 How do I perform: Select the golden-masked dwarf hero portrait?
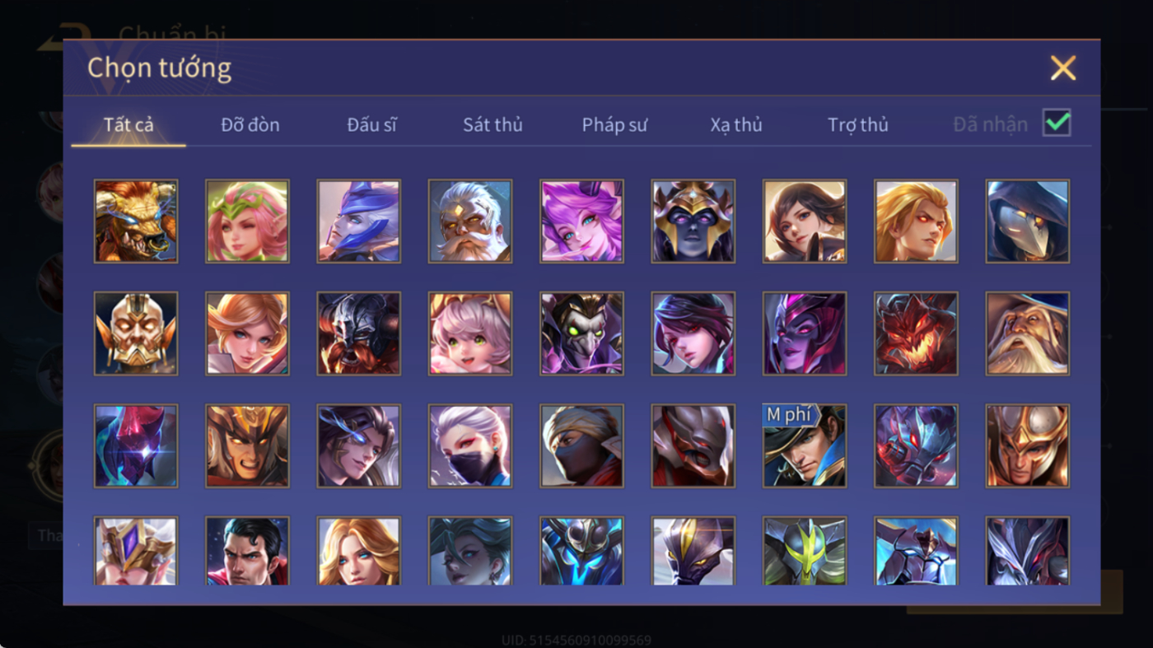coord(136,333)
